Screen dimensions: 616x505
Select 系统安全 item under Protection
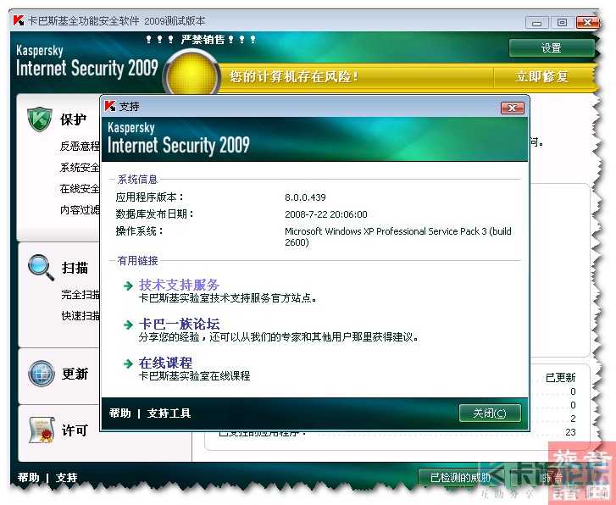pos(80,168)
